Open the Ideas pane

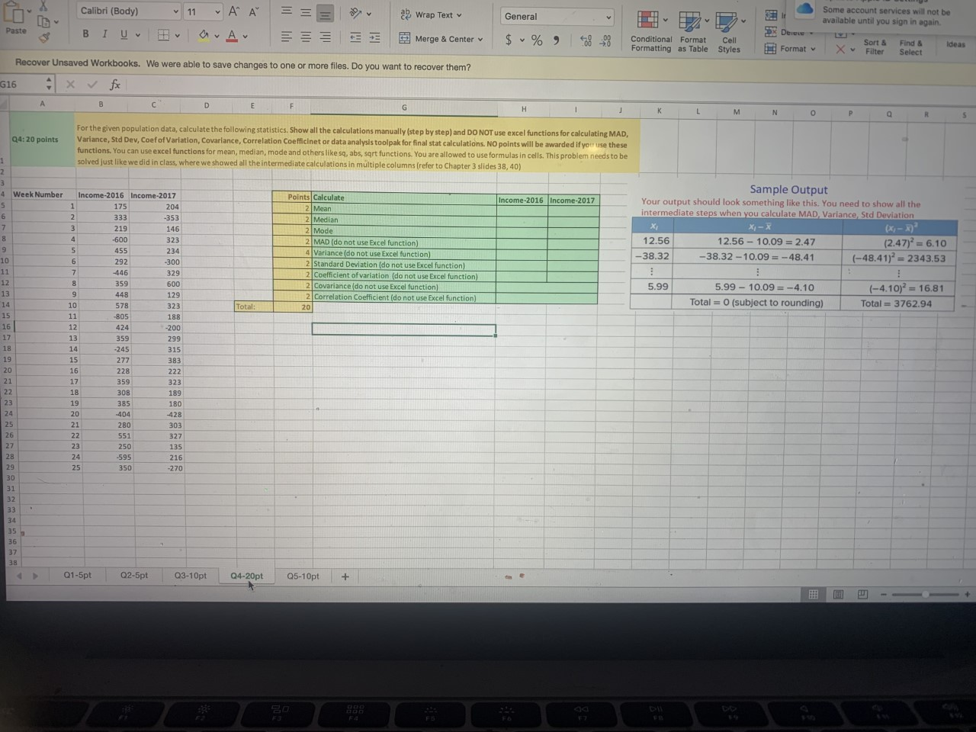[955, 44]
